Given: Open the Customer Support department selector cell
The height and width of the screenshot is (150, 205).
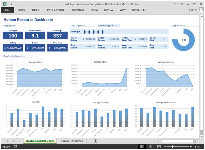Looking at the screenshot, I should [109, 26].
